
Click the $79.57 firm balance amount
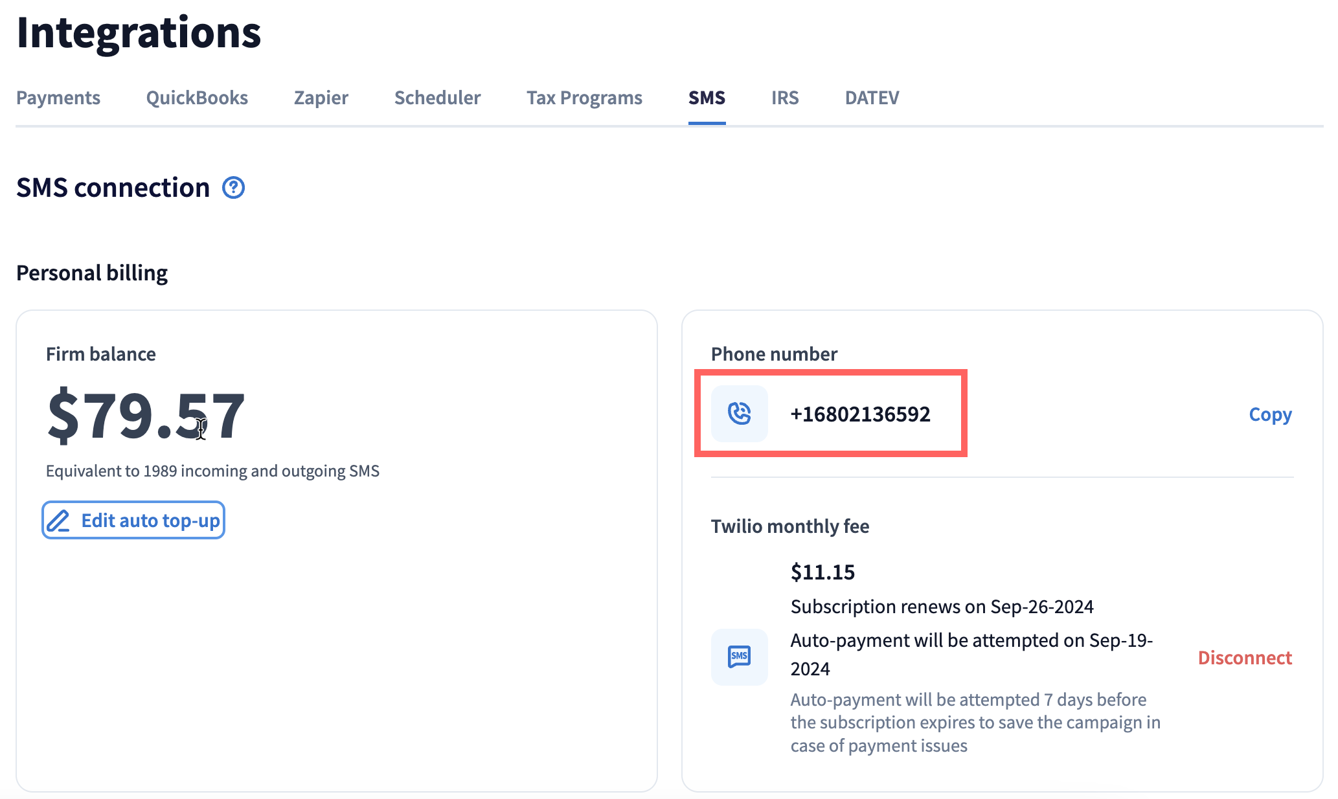146,416
